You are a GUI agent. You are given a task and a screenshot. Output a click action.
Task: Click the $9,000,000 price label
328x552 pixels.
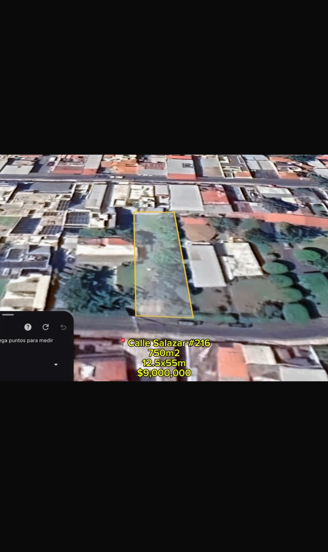(164, 373)
